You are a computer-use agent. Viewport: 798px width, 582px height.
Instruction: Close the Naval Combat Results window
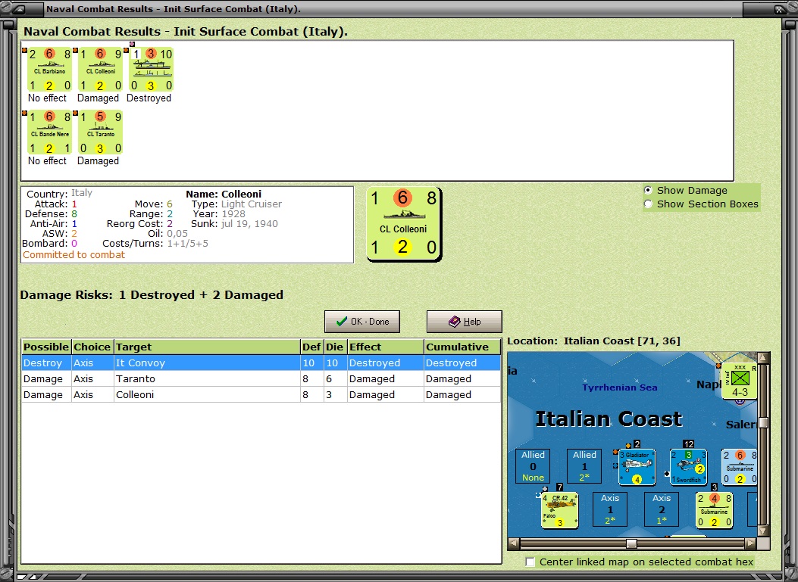coord(780,8)
